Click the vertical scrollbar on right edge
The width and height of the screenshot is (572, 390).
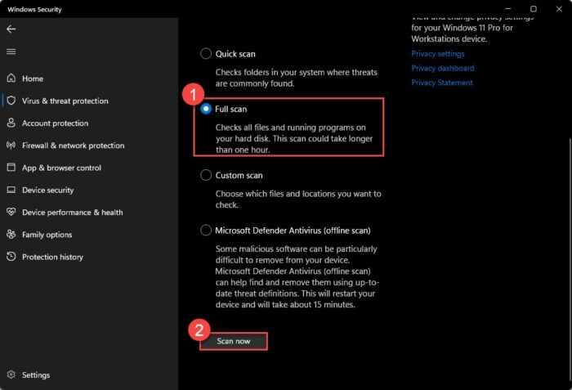(570, 260)
